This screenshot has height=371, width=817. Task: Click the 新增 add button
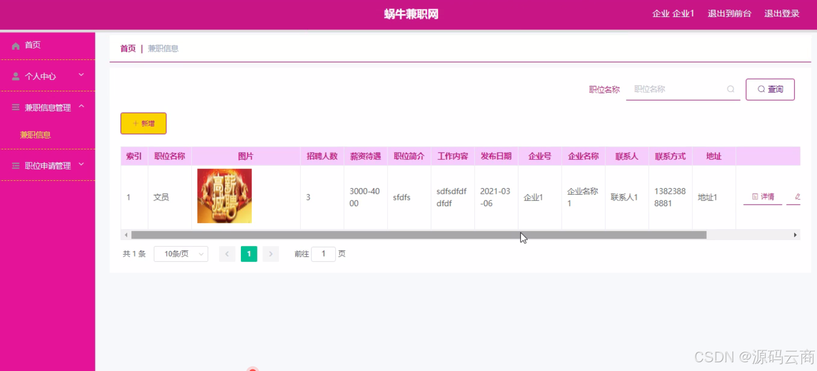point(144,123)
